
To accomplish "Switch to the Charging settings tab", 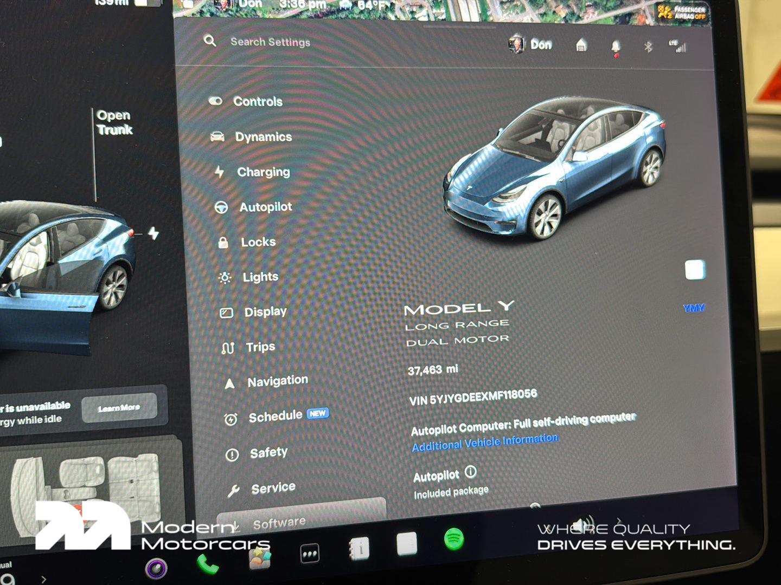I will 263,172.
